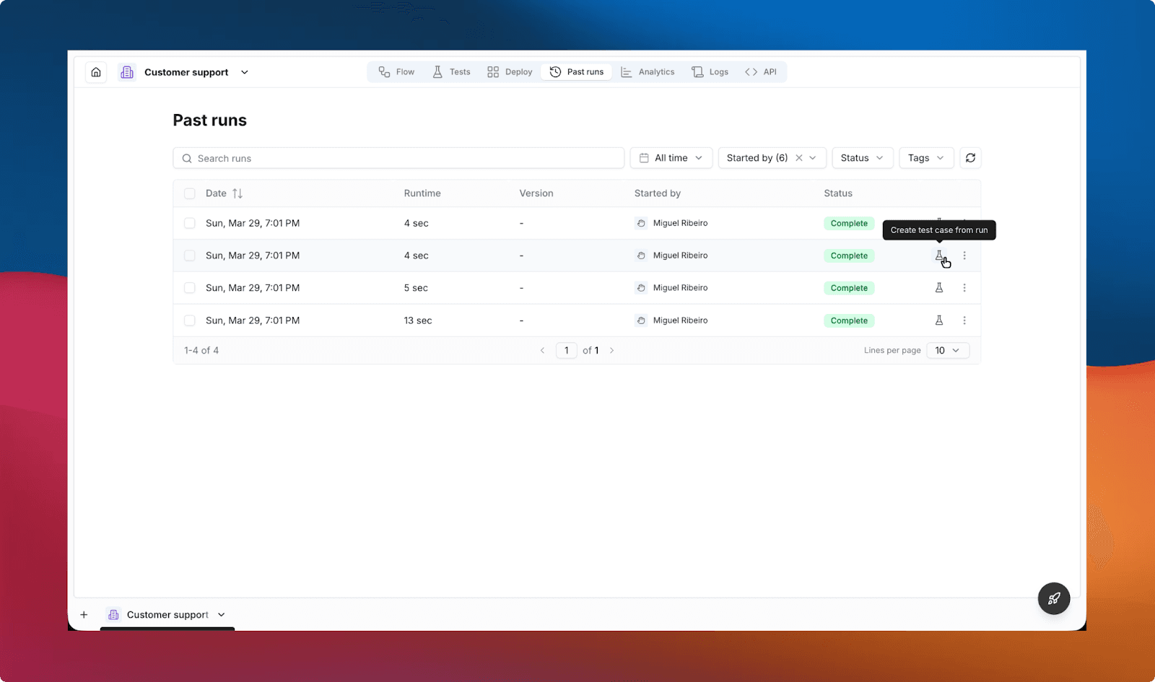Tick the checkbox of the highlighted 4 sec row
The height and width of the screenshot is (682, 1155).
pos(189,255)
